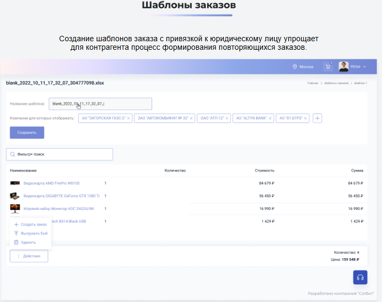The height and width of the screenshot is (302, 382).
Task: Select Удалить from actions menu
Action: [28, 243]
